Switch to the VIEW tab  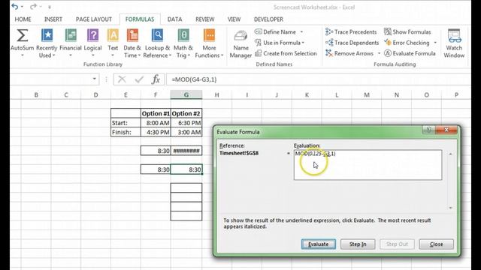pos(234,19)
